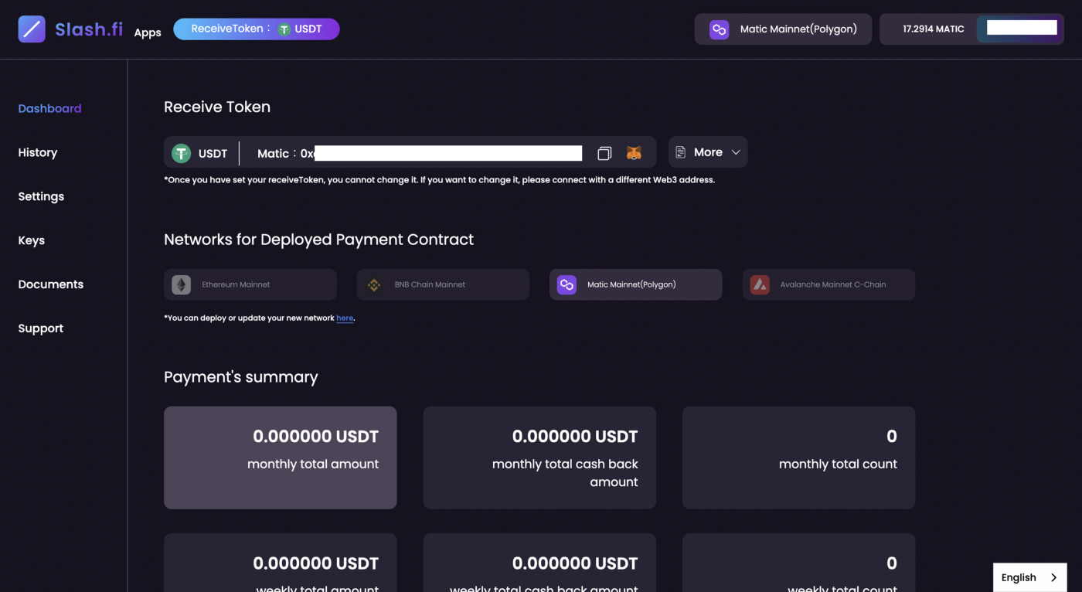Image resolution: width=1082 pixels, height=592 pixels.
Task: Click the "here" deploy network link
Action: 345,318
